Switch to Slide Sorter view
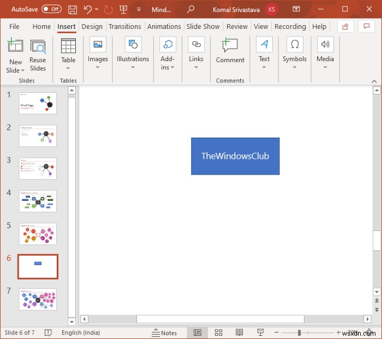The height and width of the screenshot is (339, 382). coord(218,332)
